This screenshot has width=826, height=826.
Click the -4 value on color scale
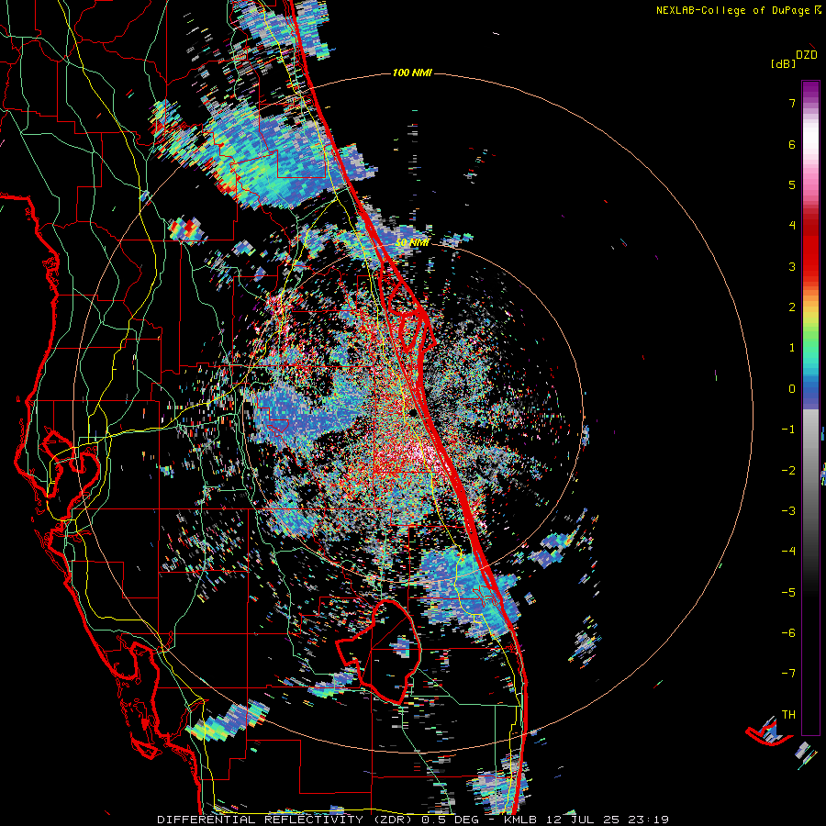point(788,552)
